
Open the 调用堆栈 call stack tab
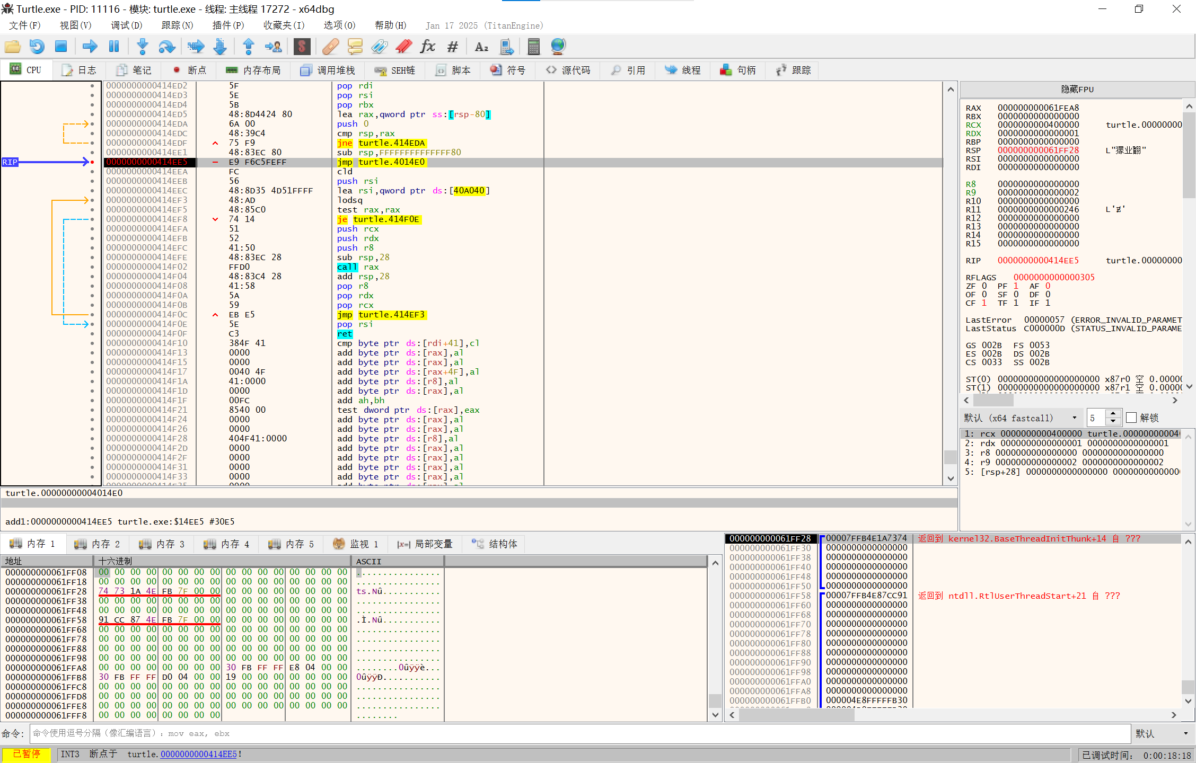(x=328, y=70)
